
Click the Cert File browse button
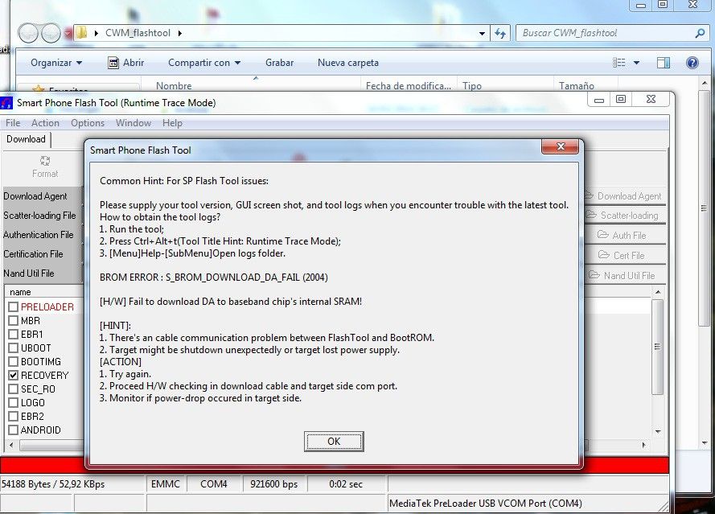[x=624, y=256]
